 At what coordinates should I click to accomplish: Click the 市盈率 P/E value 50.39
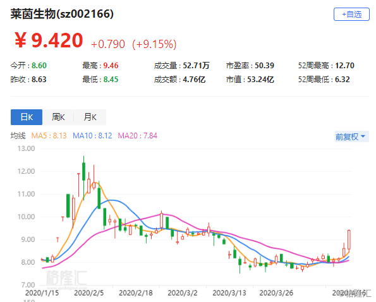click(x=264, y=66)
